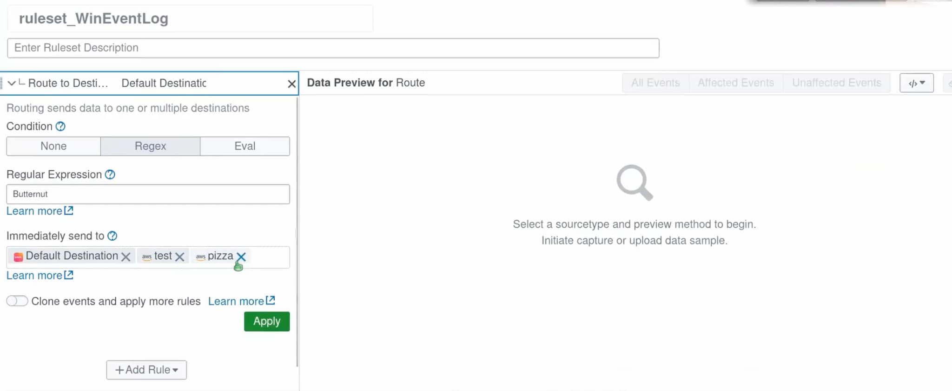Click the help icon beside Immediately send to

(x=112, y=236)
